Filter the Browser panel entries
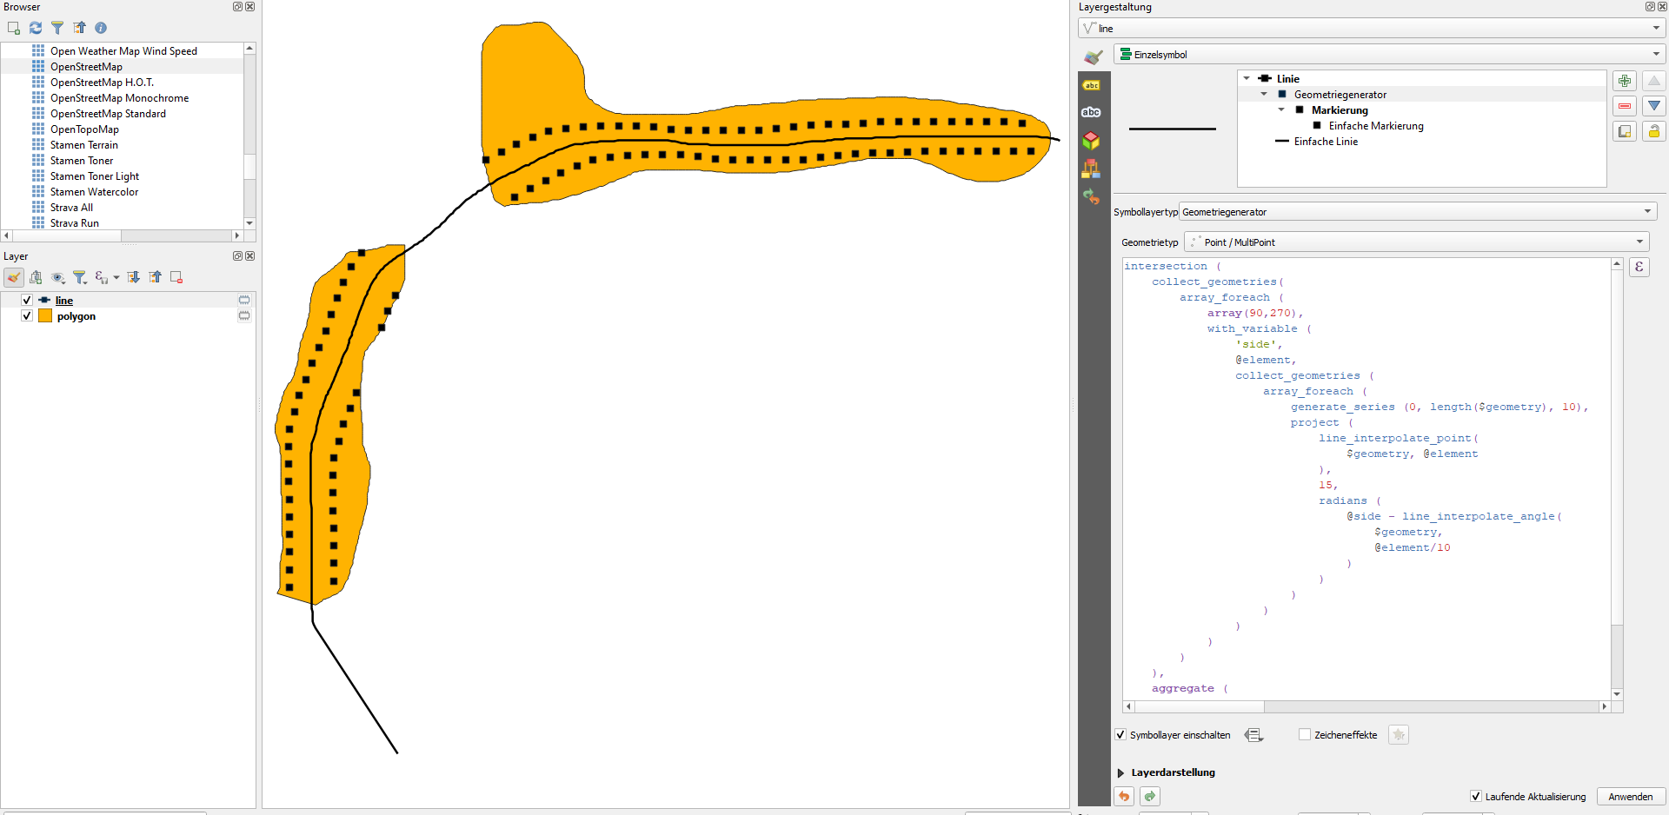 click(x=57, y=28)
